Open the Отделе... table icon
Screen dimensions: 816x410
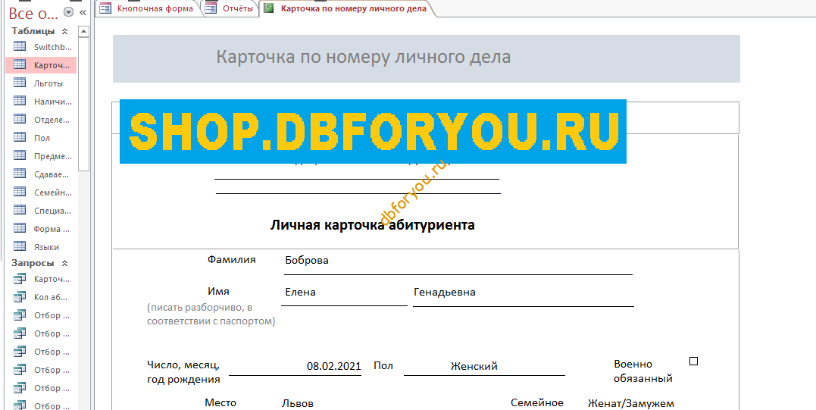pyautogui.click(x=19, y=119)
